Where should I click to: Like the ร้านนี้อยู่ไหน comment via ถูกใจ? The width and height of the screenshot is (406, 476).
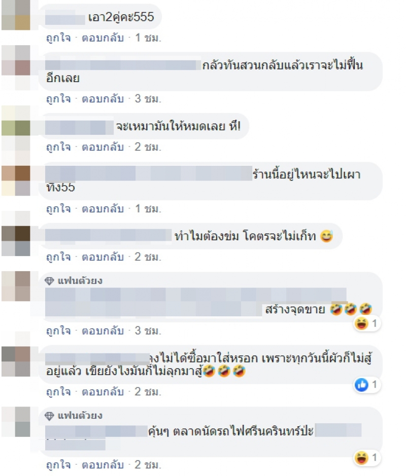[x=58, y=209]
